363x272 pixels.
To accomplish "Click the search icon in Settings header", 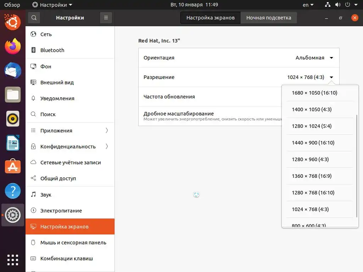I will click(x=34, y=18).
